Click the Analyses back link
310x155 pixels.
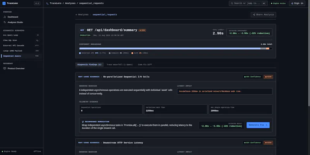[82, 15]
